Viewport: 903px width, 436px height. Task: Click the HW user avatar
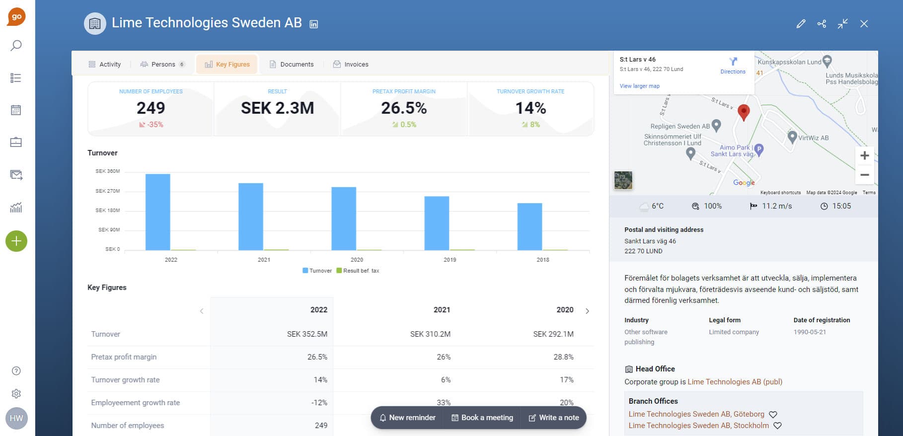pyautogui.click(x=16, y=418)
